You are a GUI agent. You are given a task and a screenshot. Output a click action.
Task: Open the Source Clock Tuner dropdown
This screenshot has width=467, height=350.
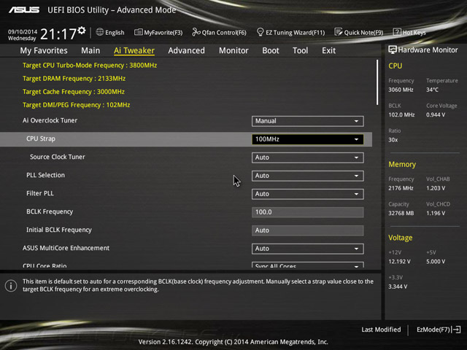pos(308,157)
